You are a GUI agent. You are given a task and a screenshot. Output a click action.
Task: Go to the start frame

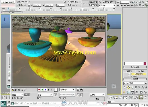point(118,6)
